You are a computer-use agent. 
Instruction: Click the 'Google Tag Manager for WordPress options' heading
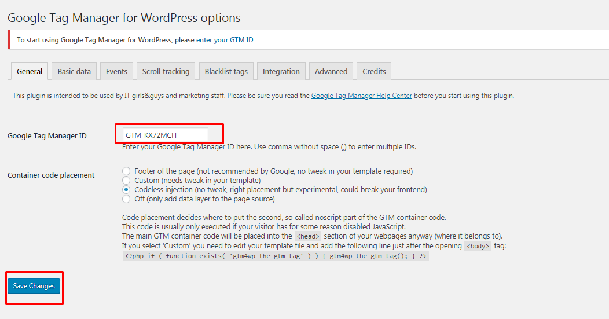(x=124, y=18)
